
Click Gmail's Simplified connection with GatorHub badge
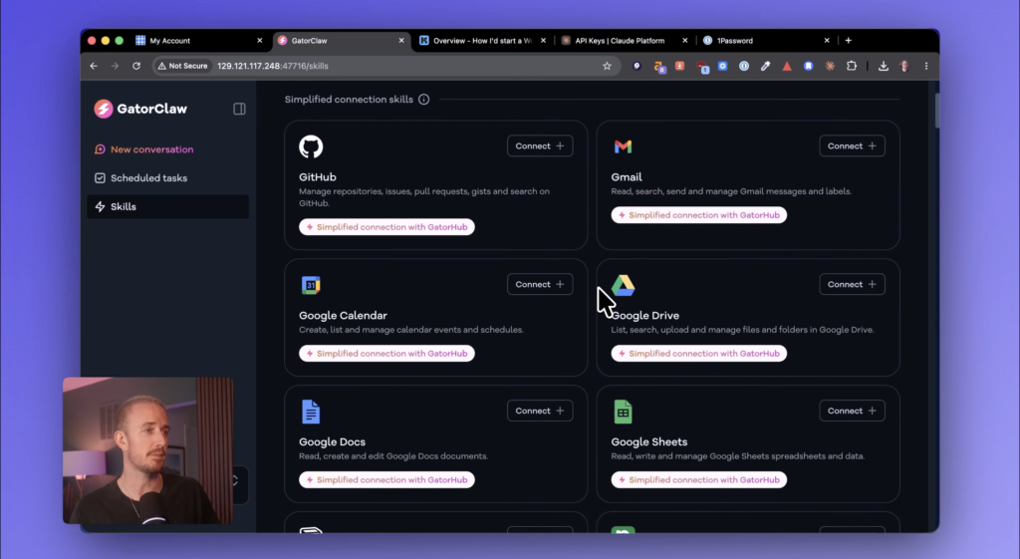(x=698, y=215)
